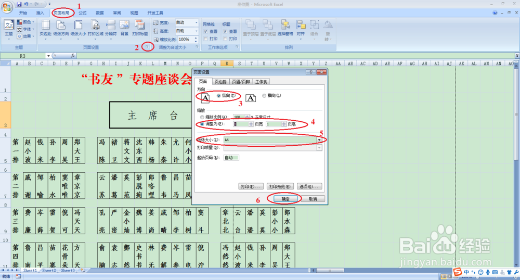Open the 效果 theme effects dropdown
Viewport: 520px width, 280px height.
[26, 36]
